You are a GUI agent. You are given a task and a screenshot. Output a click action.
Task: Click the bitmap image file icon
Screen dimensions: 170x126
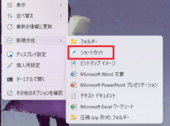click(x=74, y=63)
